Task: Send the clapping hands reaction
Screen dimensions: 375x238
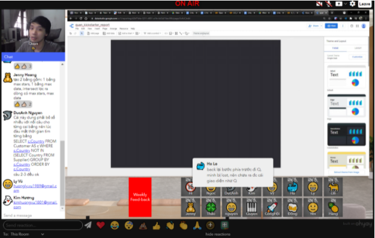Action: [x=184, y=225]
